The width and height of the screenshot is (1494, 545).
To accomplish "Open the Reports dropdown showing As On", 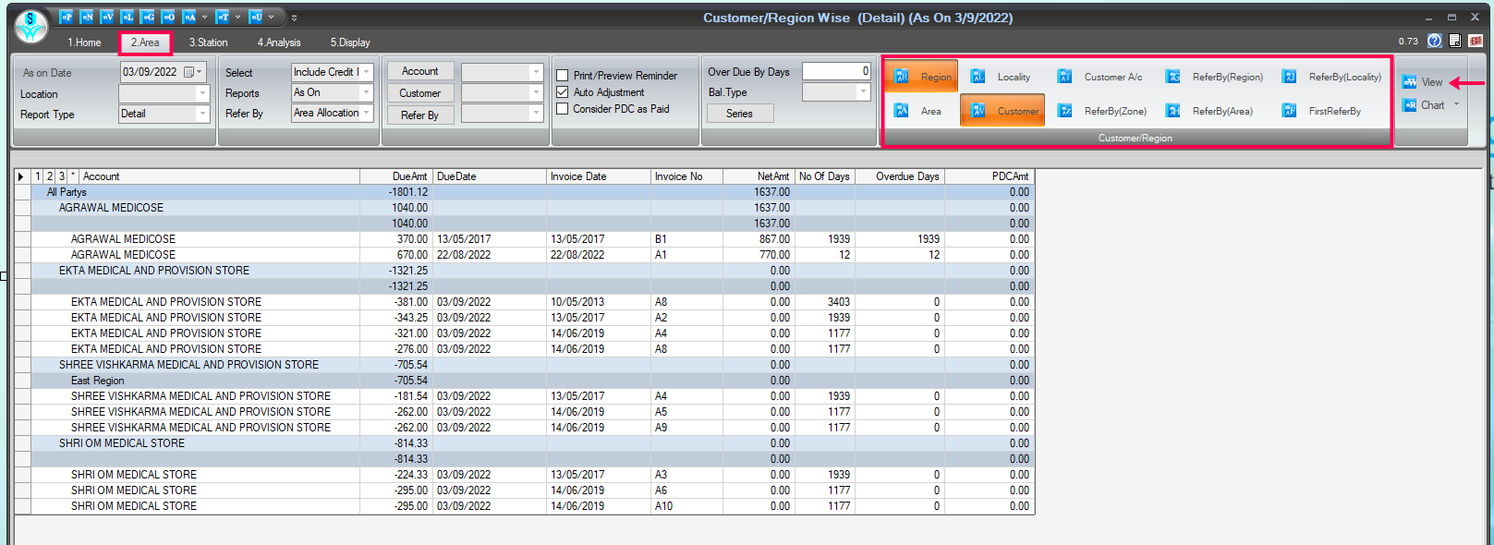I will pos(367,92).
